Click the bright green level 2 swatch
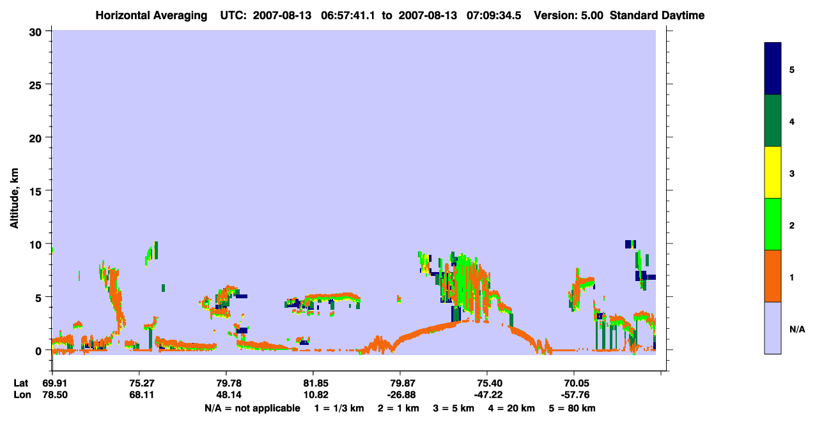The height and width of the screenshot is (426, 831). point(773,224)
